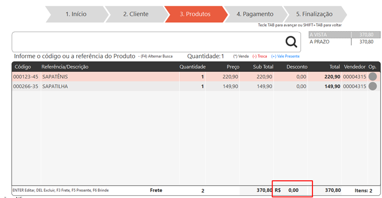Click vendedor 00004315 in SAPATILHA row

point(355,87)
